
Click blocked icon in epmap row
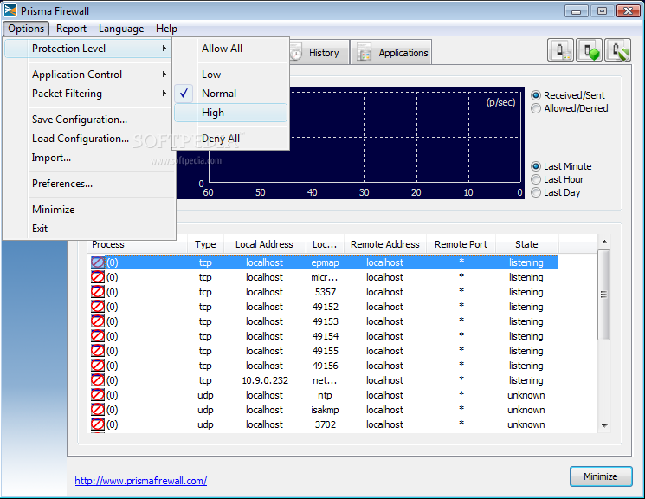point(98,262)
